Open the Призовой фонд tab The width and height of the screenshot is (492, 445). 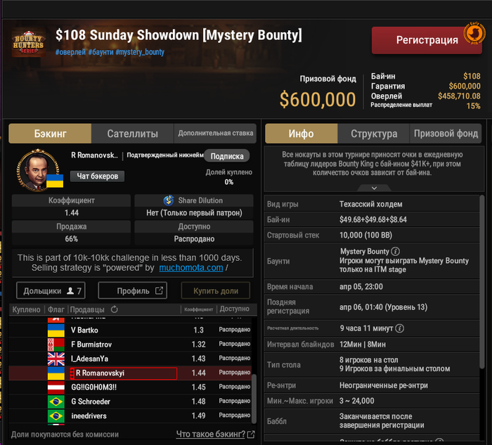pos(446,134)
